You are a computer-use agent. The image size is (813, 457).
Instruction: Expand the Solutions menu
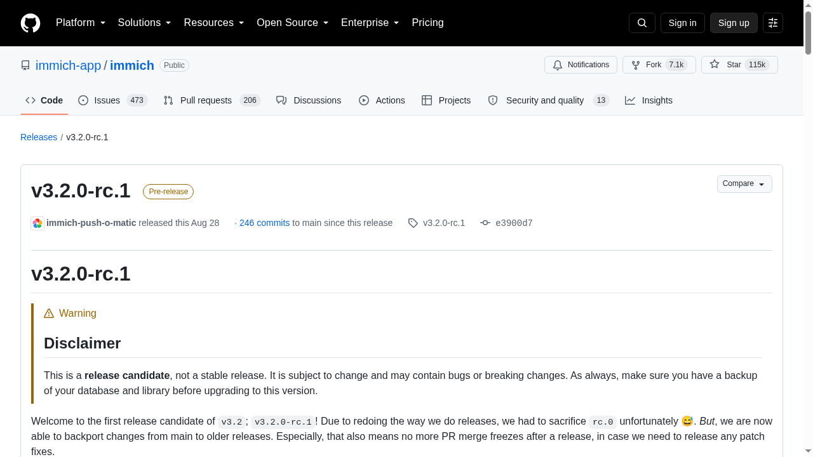(145, 23)
